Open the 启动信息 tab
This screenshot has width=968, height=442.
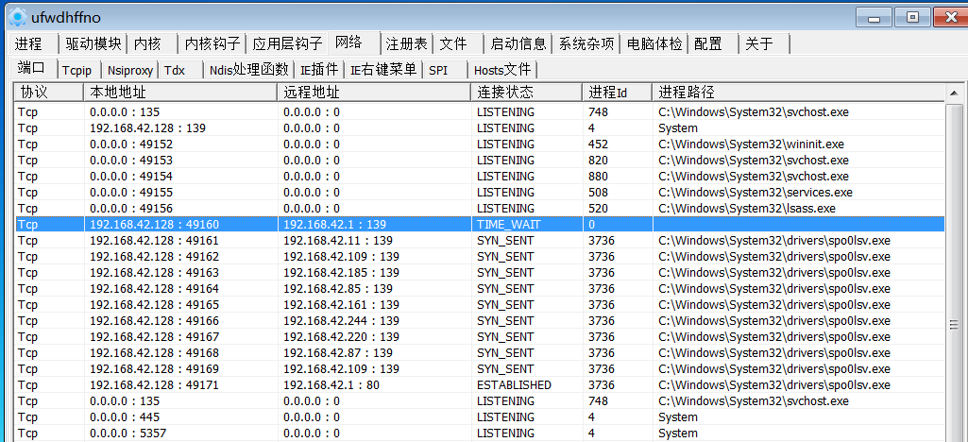518,43
